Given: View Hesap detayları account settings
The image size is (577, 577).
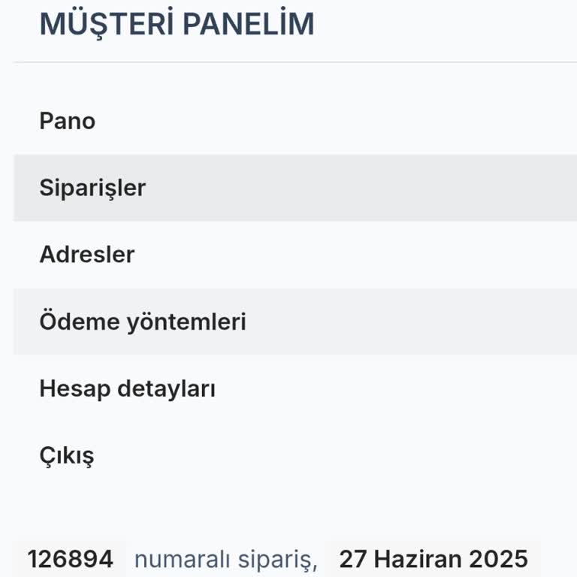Looking at the screenshot, I should click(x=128, y=389).
